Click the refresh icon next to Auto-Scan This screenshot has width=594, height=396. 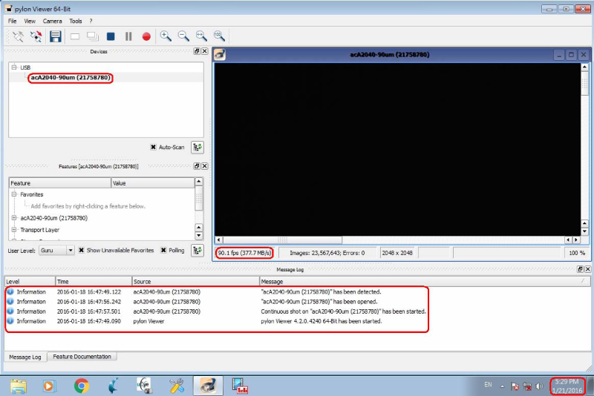(198, 147)
